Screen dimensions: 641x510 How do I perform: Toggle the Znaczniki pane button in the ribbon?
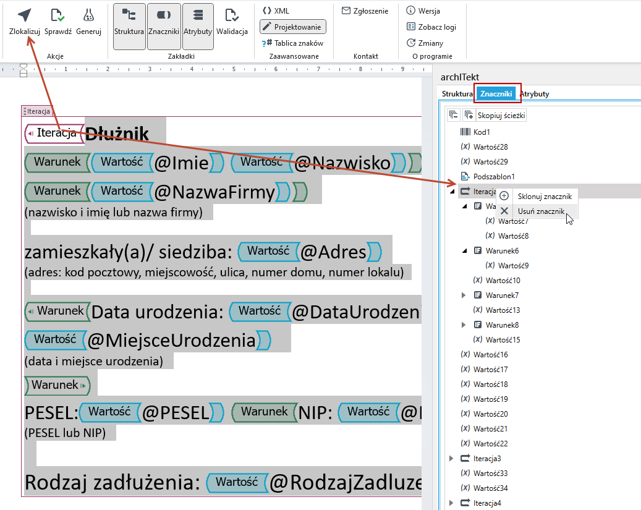pos(164,26)
